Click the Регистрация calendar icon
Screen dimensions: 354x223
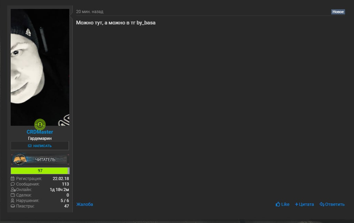click(x=13, y=179)
